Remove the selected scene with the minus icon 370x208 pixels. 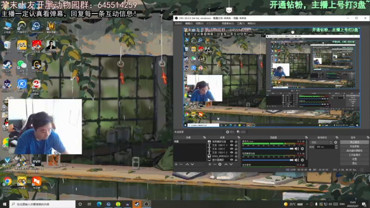click(181, 165)
